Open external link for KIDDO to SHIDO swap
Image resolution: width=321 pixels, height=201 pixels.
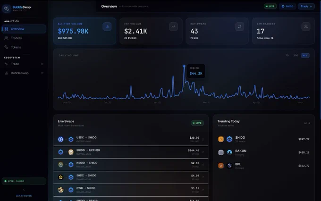pos(203,165)
